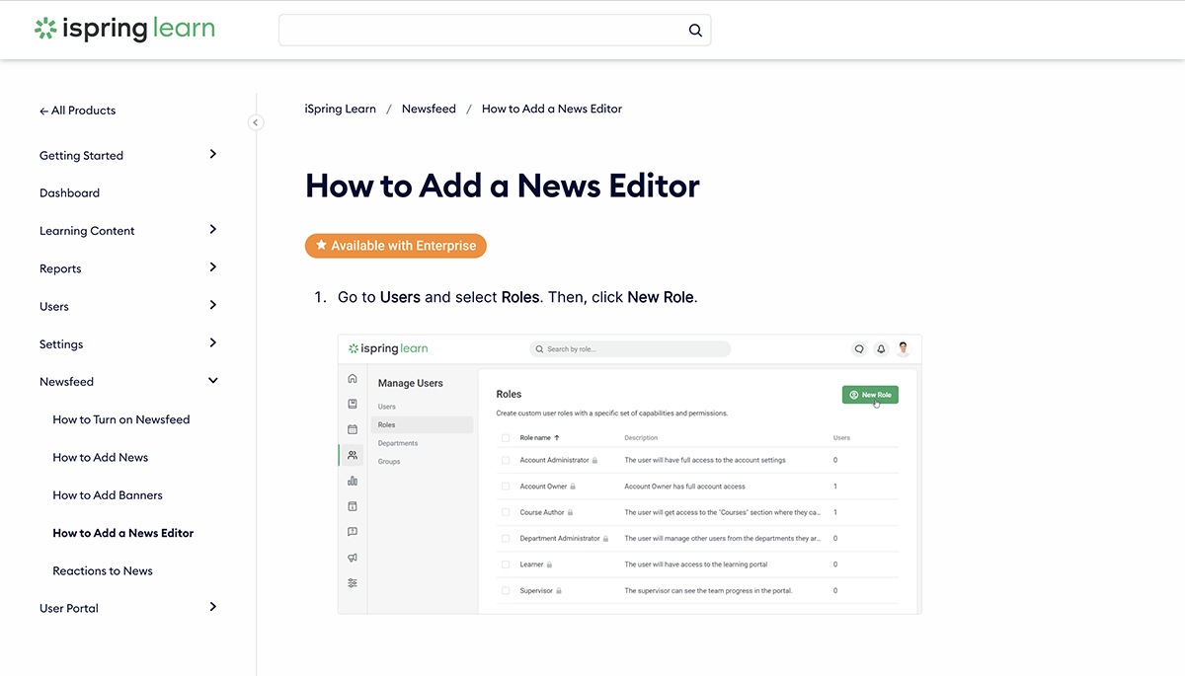Go back to All Products
Viewport: 1185px width, 676px height.
pyautogui.click(x=78, y=111)
